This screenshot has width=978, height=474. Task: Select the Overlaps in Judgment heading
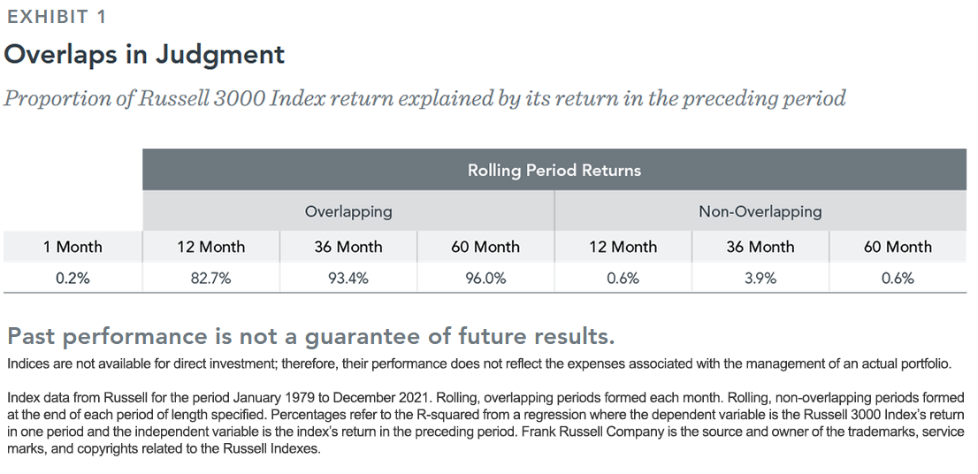pyautogui.click(x=145, y=55)
